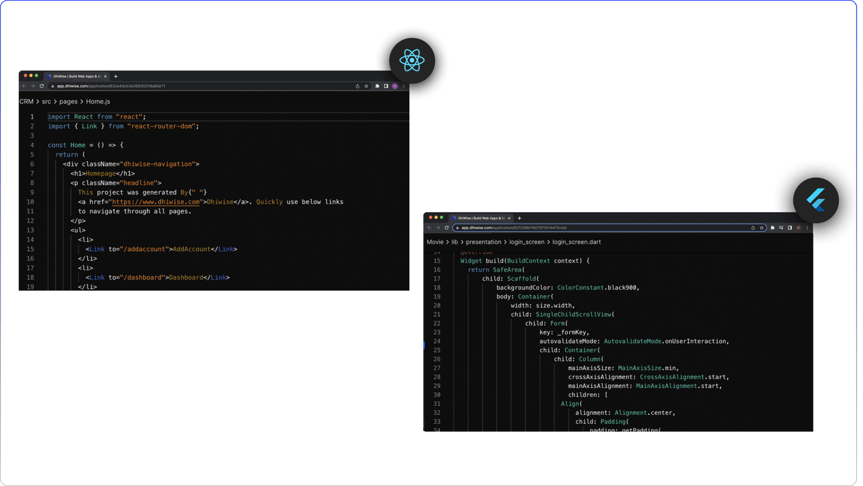Click the React framework logo icon

point(413,60)
